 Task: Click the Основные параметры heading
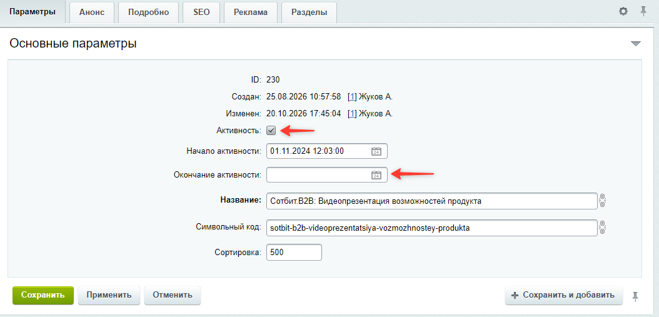[73, 44]
